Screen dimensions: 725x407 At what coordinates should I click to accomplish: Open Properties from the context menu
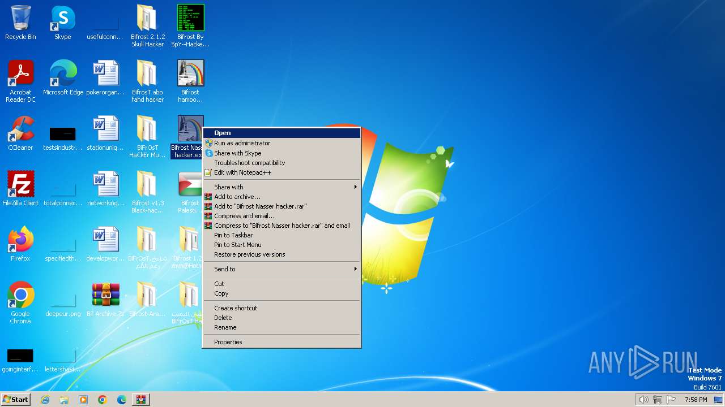[282, 342]
